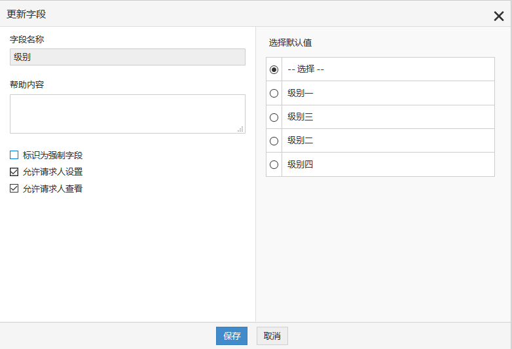The width and height of the screenshot is (512, 349).
Task: Click the 取消 button
Action: tap(272, 336)
